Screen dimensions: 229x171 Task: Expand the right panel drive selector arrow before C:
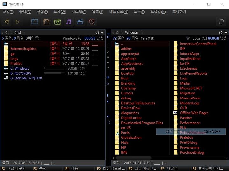click(x=113, y=33)
